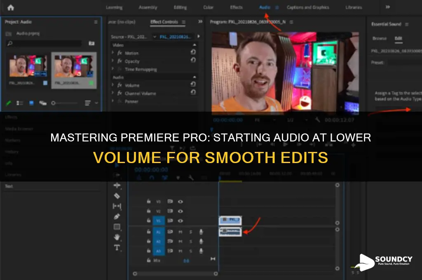The height and width of the screenshot is (280, 422).
Task: Select the Hand tool
Action: [117, 237]
